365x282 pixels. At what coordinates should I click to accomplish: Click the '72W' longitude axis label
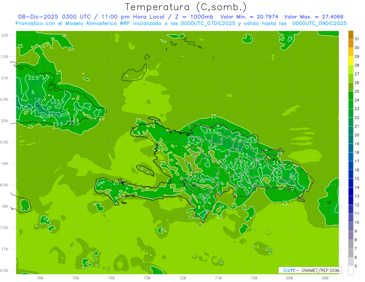click(x=182, y=278)
